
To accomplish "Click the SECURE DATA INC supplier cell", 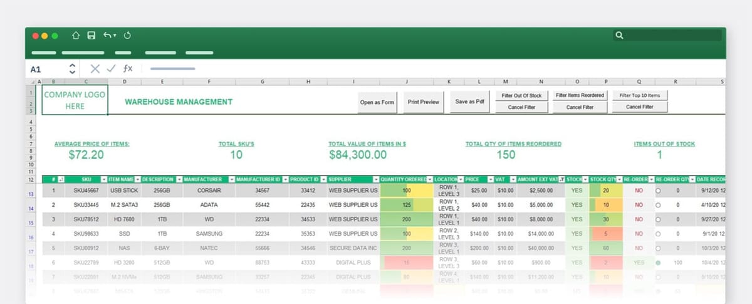I will click(x=353, y=248).
